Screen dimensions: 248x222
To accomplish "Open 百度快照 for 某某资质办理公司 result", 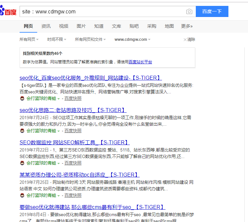I will click(73, 196).
